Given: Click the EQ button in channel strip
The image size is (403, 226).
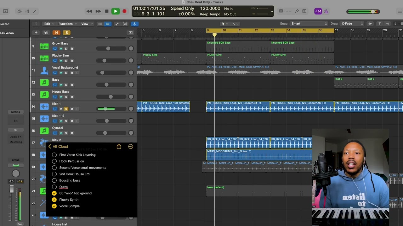Looking at the screenshot, I should (x=15, y=121).
